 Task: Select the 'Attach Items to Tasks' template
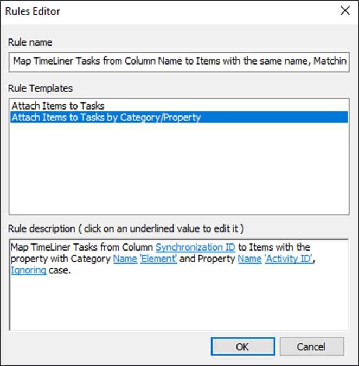[x=58, y=106]
